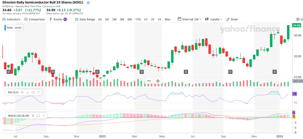This screenshot has width=303, height=139.
Task: Click the dividend D marker before 2024
Action: (274, 72)
